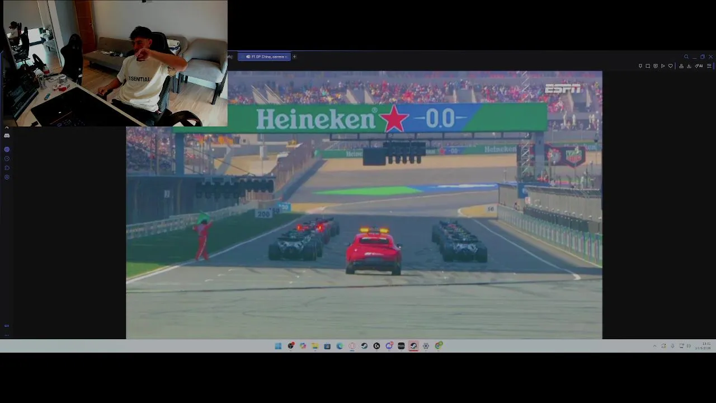Open the taskbar clock and date
This screenshot has height=403, width=716.
point(703,346)
